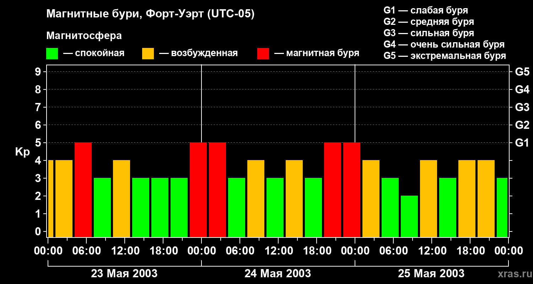This screenshot has width=533, height=284.
Task: Click the Kp axis value 0
Action: tap(39, 232)
